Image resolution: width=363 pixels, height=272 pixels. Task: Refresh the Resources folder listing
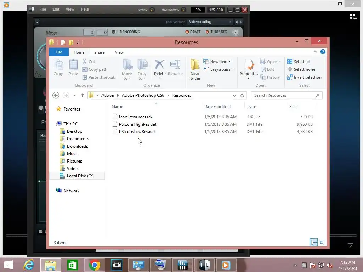click(242, 95)
